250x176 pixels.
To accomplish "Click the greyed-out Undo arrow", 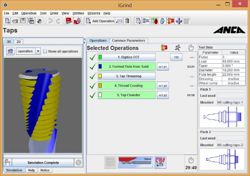I will [50, 21].
